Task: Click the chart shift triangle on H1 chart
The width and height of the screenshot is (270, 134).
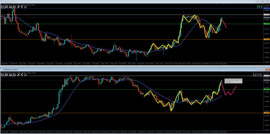Action: point(224,4)
